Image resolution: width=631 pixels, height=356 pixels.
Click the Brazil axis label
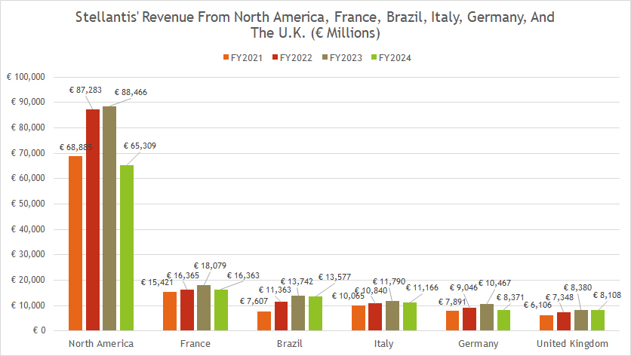289,344
